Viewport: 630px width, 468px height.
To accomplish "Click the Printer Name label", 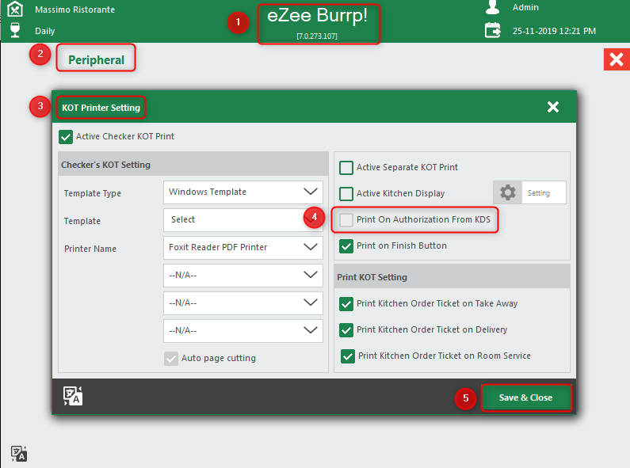I will pos(90,249).
